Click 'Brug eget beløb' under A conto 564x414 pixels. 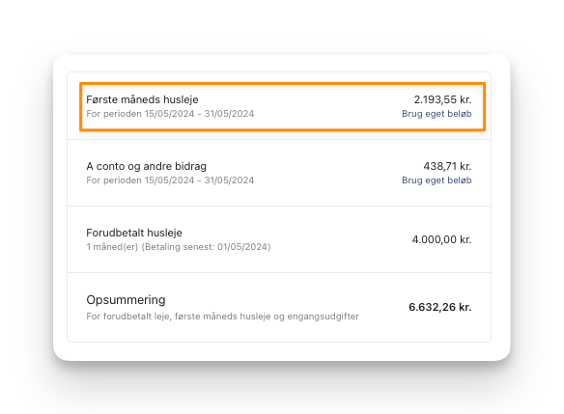click(x=437, y=180)
